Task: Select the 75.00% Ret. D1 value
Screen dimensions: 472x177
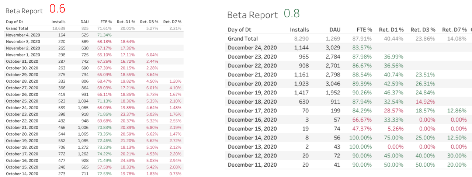Action: [x=393, y=138]
